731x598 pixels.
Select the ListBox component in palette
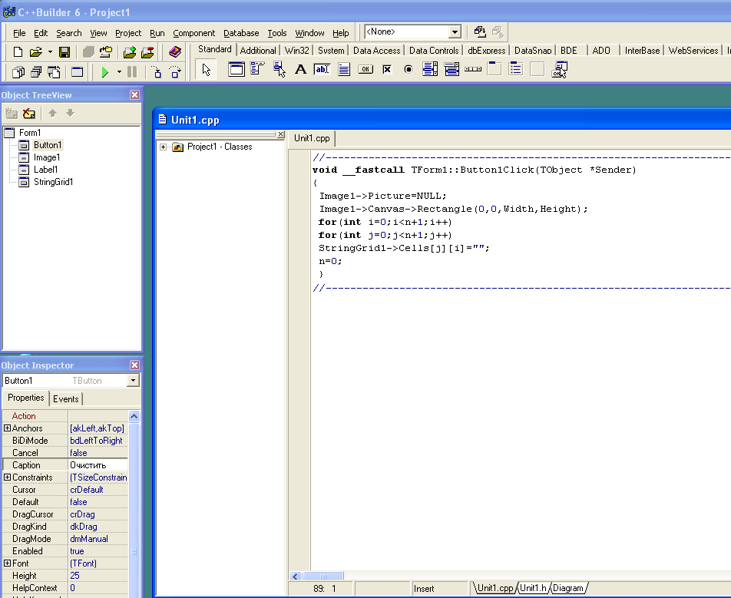point(430,69)
